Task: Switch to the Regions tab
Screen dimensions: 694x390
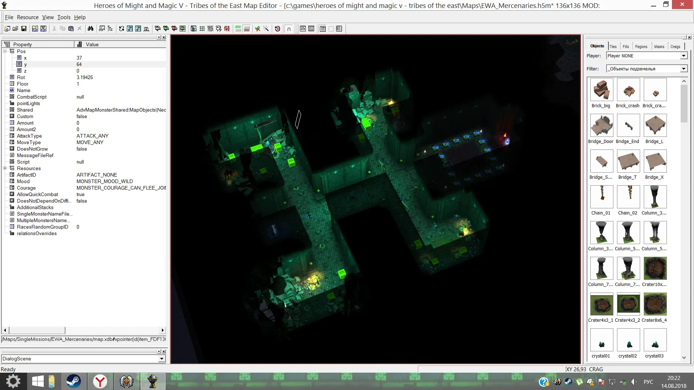Action: click(641, 47)
